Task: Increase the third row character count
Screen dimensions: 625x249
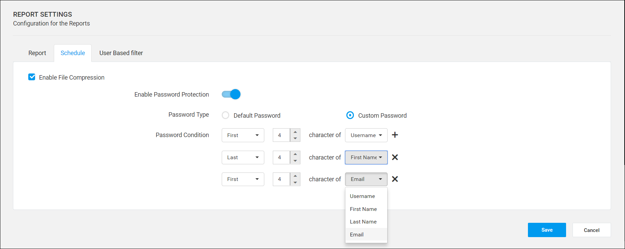Action: pos(295,176)
